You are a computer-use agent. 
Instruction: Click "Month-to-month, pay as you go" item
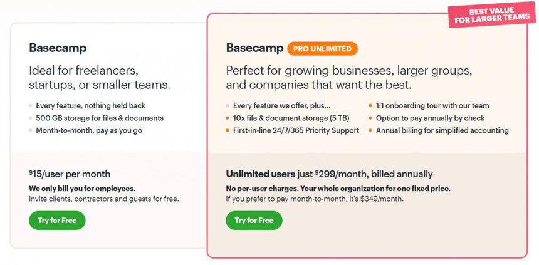click(89, 130)
